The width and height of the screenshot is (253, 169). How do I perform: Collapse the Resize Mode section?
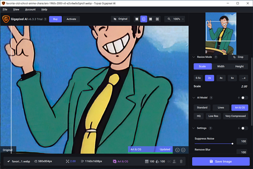click(x=194, y=57)
